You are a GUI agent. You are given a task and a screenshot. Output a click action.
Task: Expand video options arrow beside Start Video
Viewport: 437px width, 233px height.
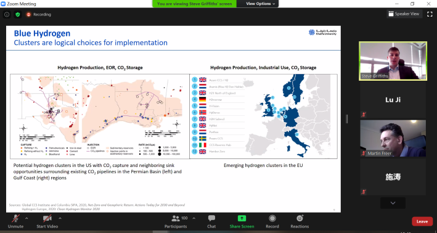tap(60, 218)
